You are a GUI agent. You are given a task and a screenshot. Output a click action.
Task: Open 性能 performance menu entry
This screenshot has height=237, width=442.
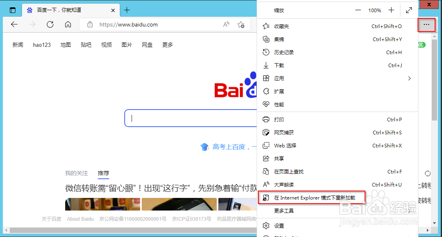click(x=337, y=104)
